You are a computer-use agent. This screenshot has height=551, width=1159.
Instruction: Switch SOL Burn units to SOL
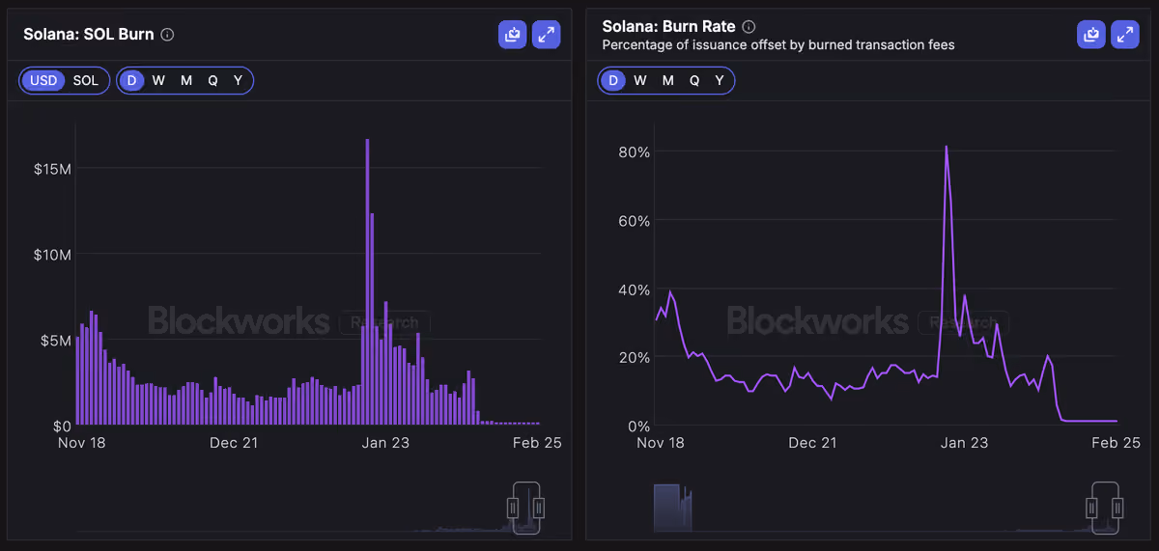[86, 80]
